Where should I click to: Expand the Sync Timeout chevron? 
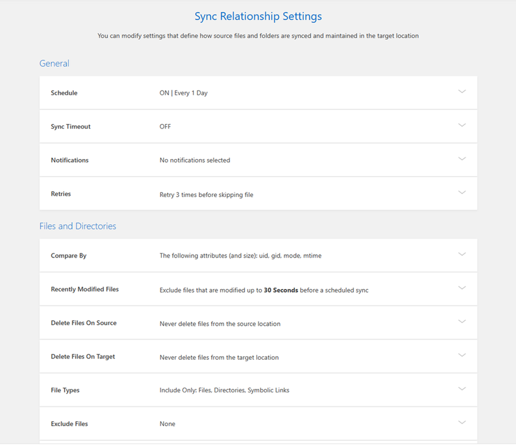tap(462, 125)
